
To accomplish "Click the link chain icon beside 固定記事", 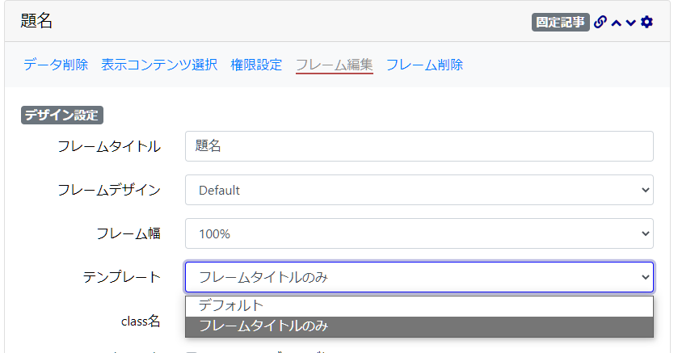I will (x=600, y=22).
